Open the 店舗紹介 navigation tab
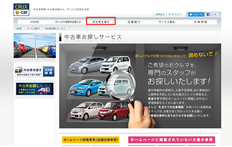232x147 pixels. (134, 22)
